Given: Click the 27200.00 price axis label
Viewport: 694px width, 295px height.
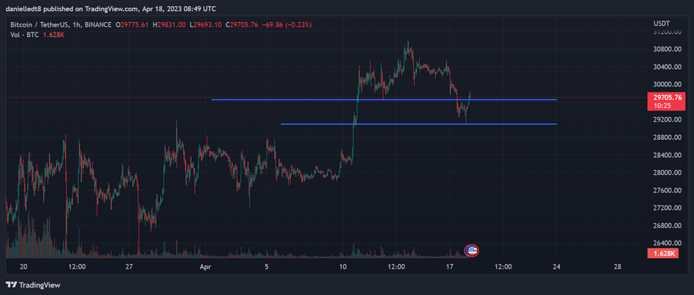Looking at the screenshot, I should tap(667, 208).
